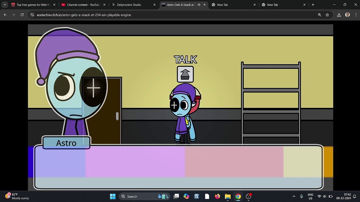This screenshot has width=360, height=202.
Task: Launch Firefox from the taskbar
Action: coord(217,196)
